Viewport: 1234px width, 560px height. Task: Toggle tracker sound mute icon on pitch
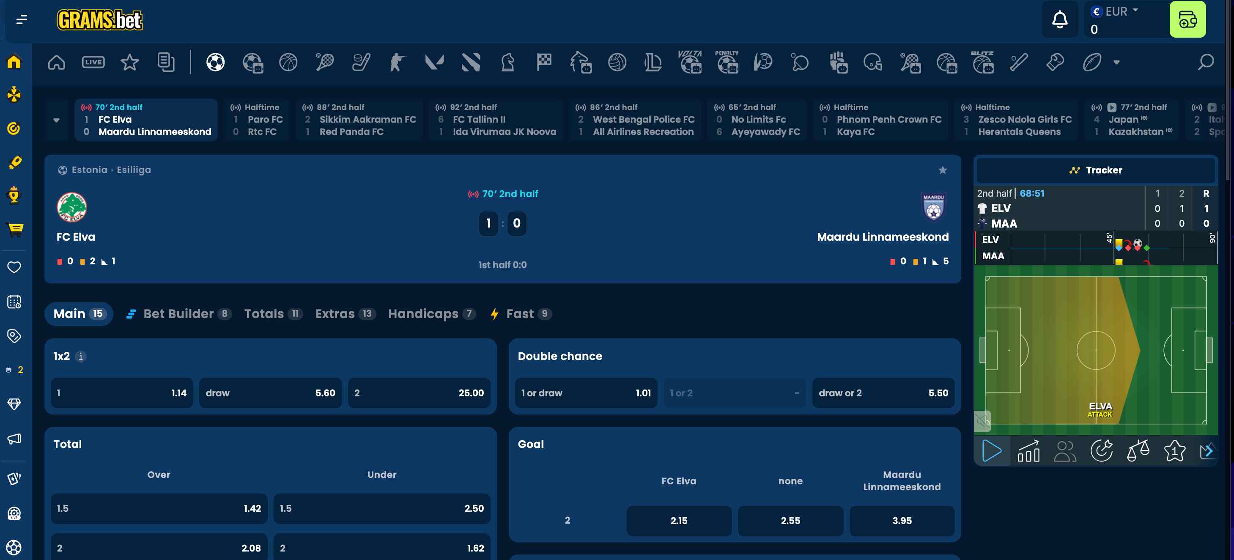[x=982, y=421]
